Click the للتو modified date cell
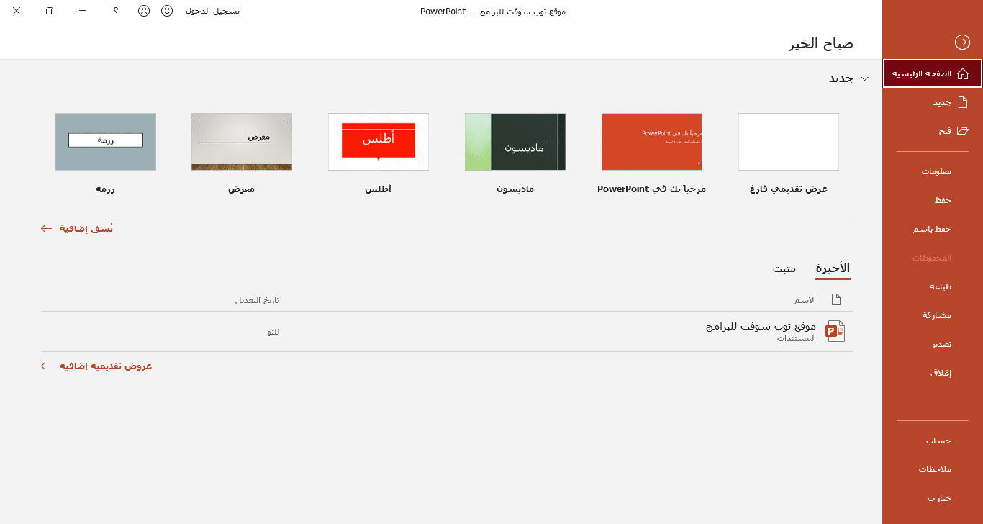Viewport: 983px width, 524px height. (273, 332)
